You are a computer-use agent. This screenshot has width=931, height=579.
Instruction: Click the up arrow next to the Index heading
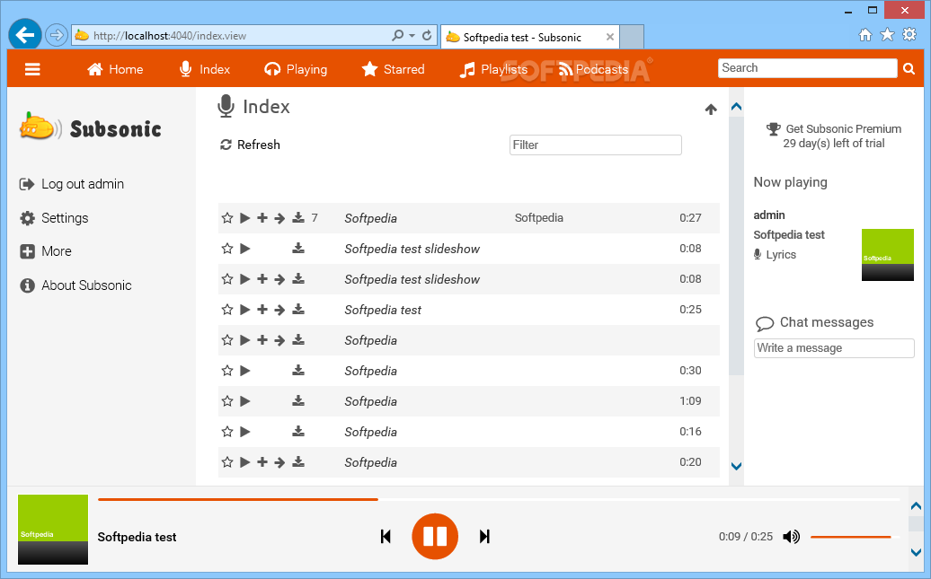pos(711,110)
